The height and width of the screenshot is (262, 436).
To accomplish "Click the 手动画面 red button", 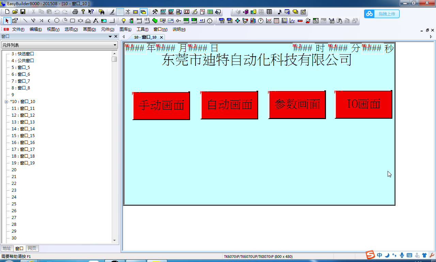I will 161,105.
